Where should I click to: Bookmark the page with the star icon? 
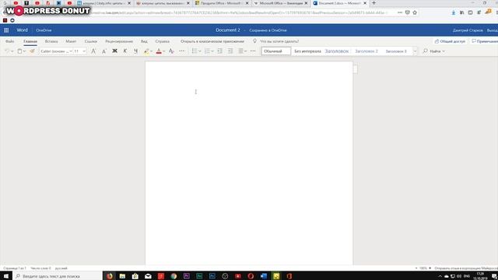point(415,12)
